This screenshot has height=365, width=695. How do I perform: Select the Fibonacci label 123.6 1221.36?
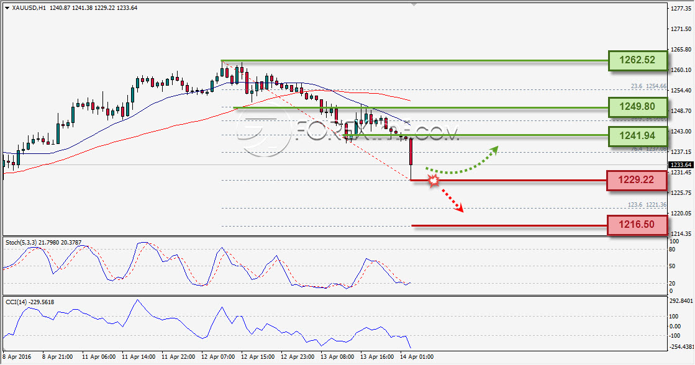[647, 205]
